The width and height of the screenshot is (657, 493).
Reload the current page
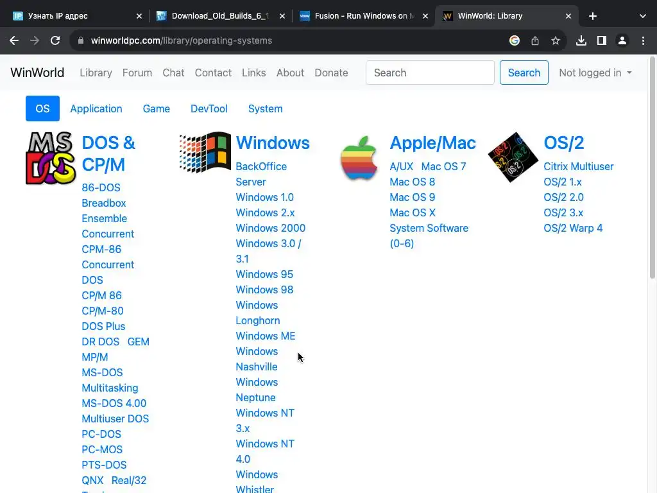[x=55, y=40]
